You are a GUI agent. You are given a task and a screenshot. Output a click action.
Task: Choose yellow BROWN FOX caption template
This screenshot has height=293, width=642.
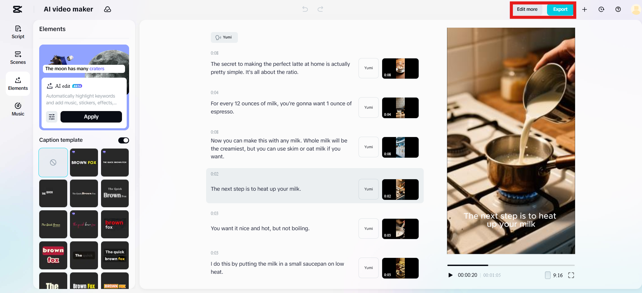84,162
